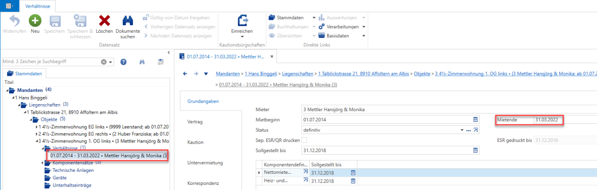Click Nettomiete row selector arrow
Image resolution: width=597 pixels, height=190 pixels.
259,172
